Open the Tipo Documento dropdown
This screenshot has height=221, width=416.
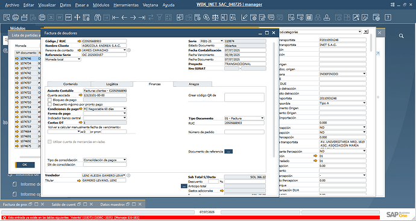tap(262, 118)
